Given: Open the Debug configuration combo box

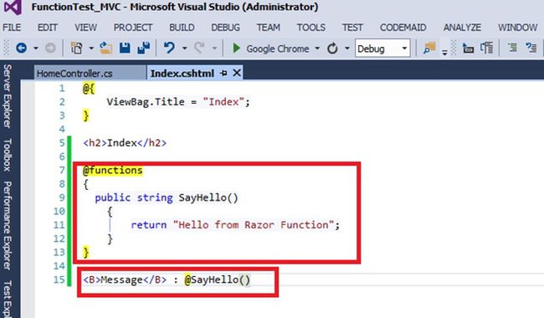Looking at the screenshot, I should coord(382,49).
